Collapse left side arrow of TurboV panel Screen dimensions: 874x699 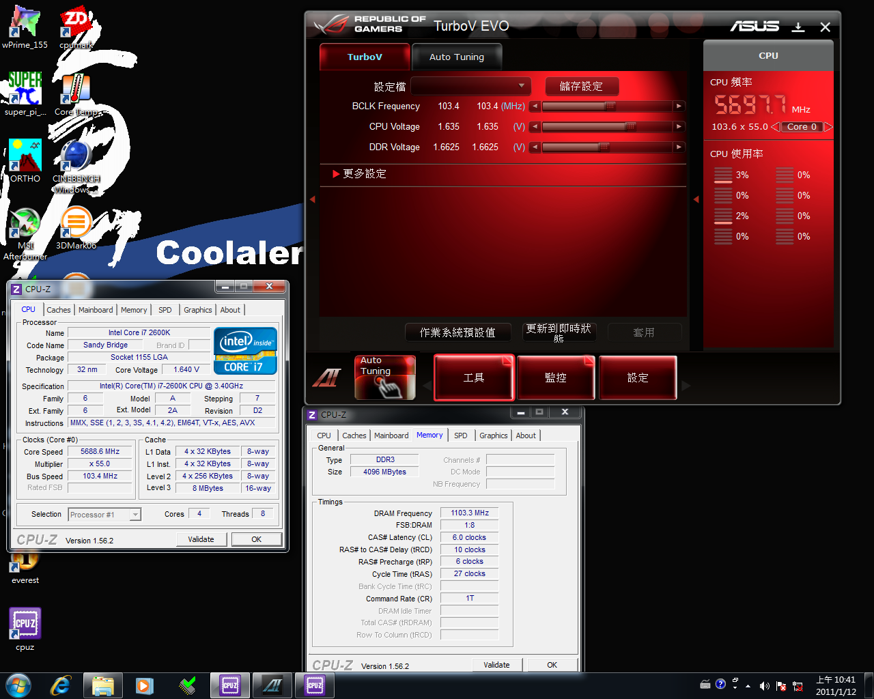coord(313,199)
